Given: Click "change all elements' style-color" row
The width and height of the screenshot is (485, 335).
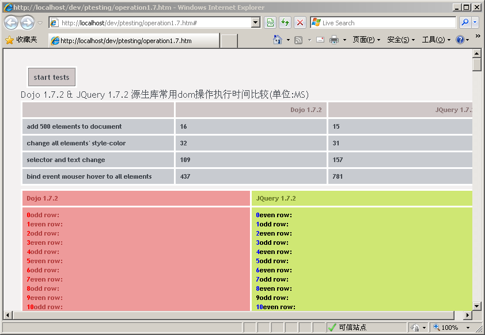Looking at the screenshot, I should pos(98,143).
